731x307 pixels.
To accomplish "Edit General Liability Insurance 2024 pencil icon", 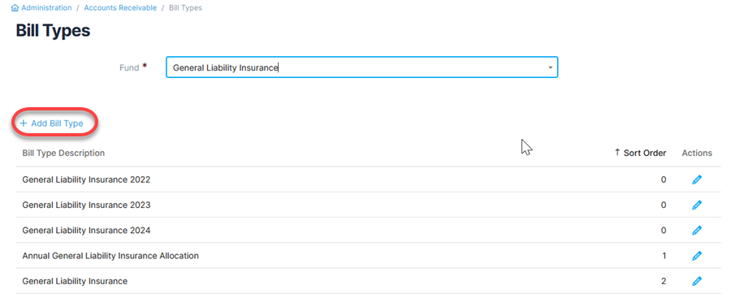I will (697, 230).
